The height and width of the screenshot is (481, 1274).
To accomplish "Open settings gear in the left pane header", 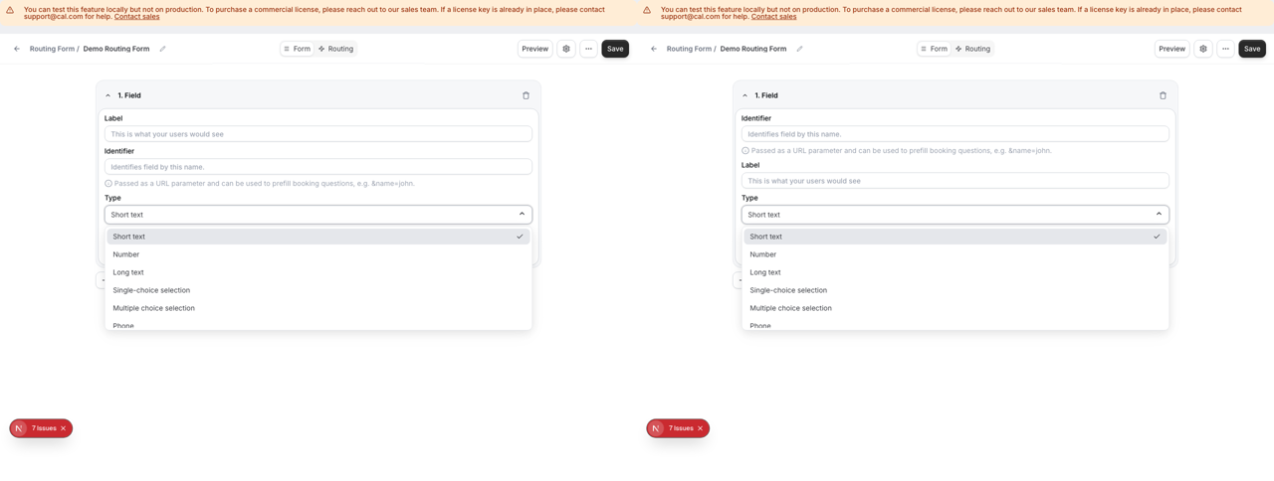I will point(566,49).
